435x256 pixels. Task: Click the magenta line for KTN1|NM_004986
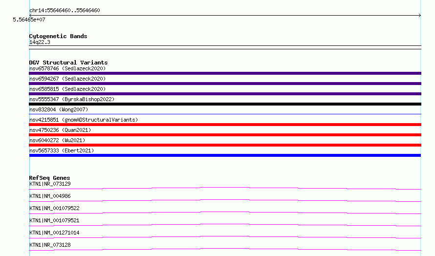[225, 200]
